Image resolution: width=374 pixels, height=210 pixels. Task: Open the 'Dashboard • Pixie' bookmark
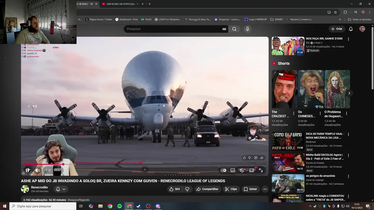point(127,20)
